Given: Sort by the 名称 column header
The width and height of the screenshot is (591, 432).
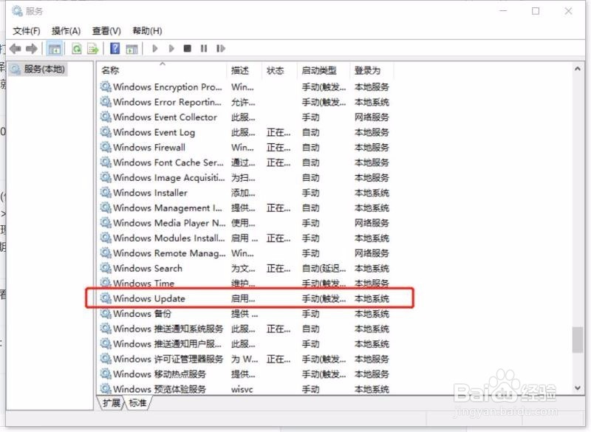Looking at the screenshot, I should (163, 70).
